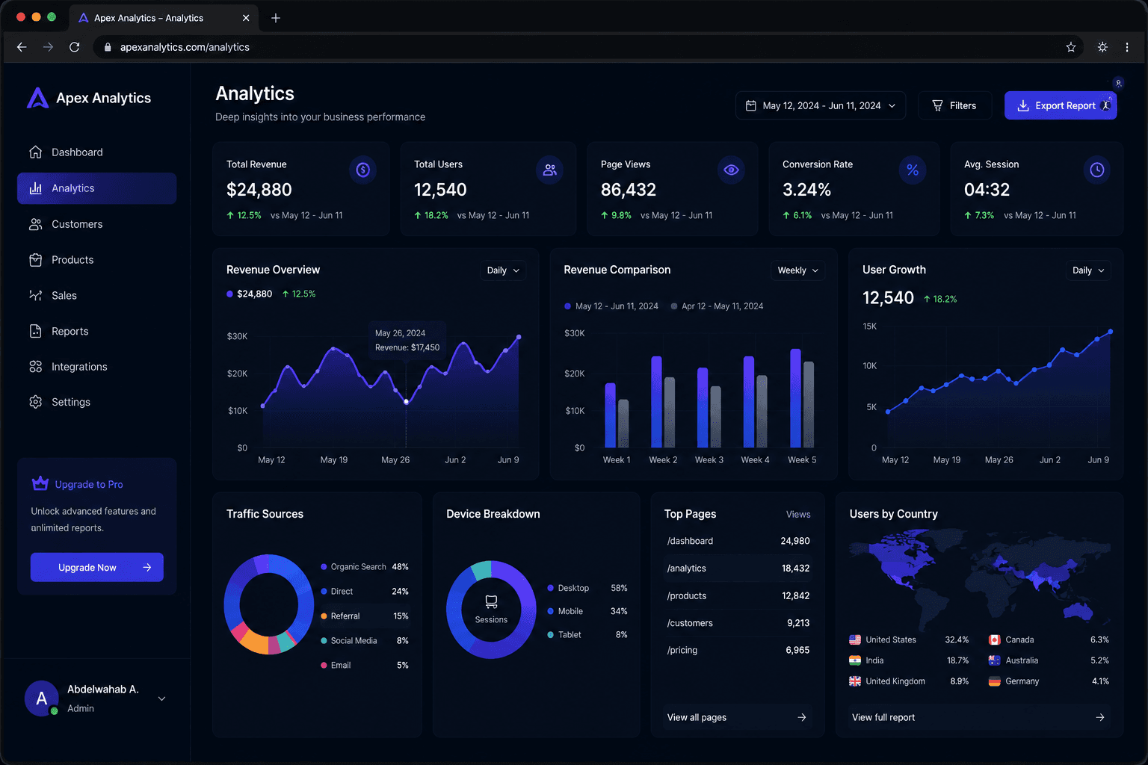Click the Referral orange legend dot

(x=324, y=616)
